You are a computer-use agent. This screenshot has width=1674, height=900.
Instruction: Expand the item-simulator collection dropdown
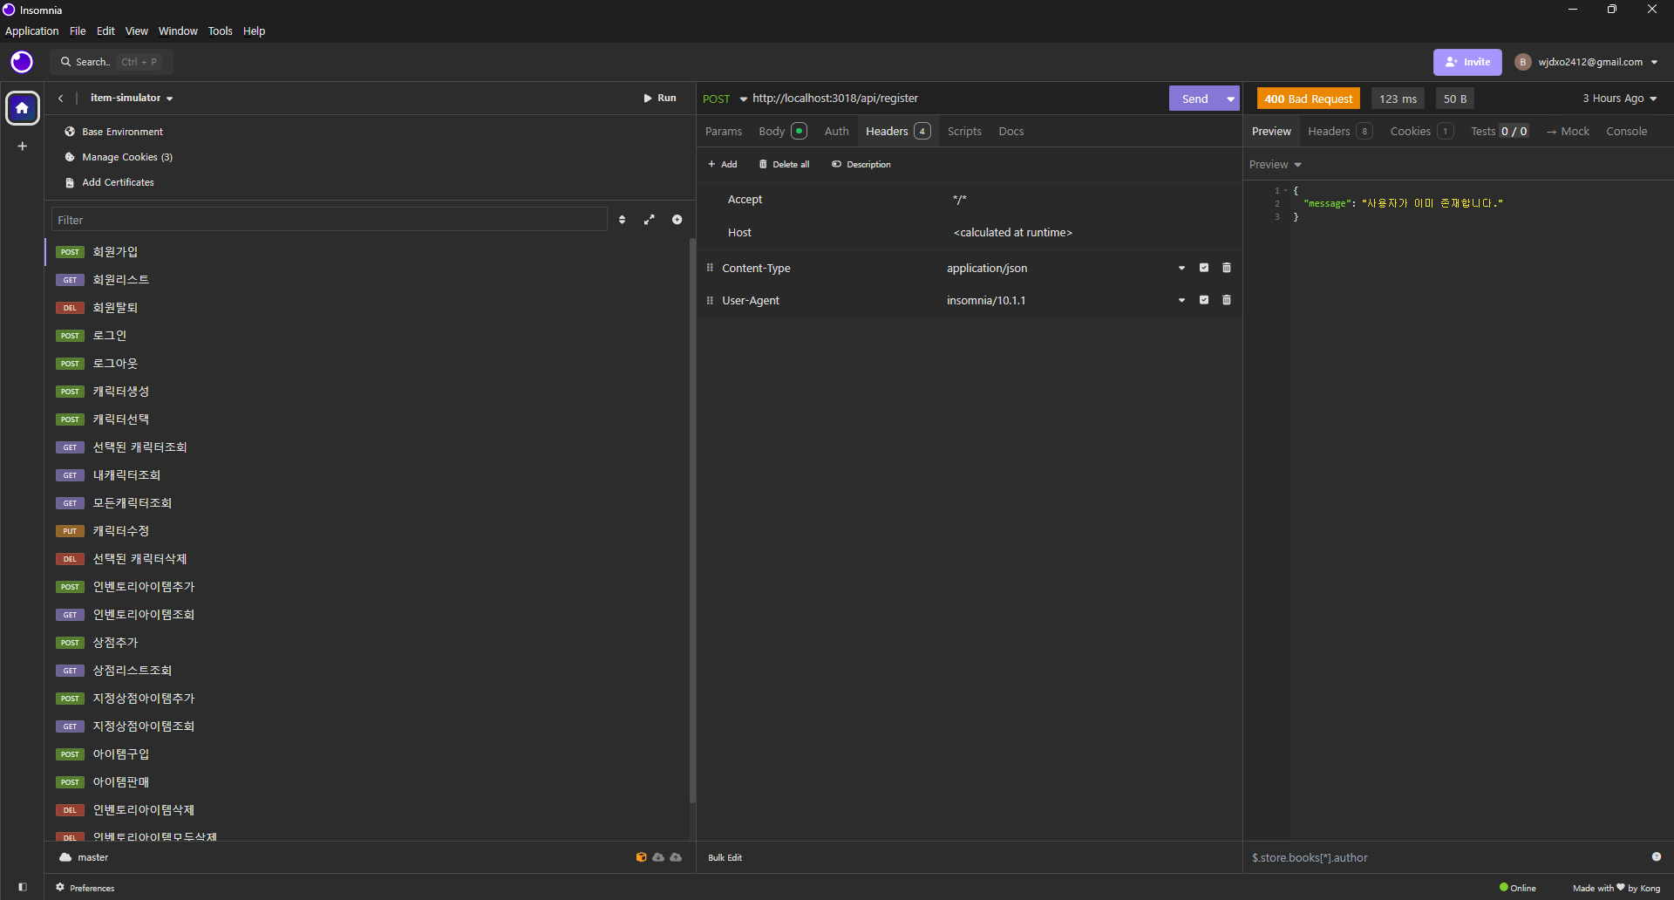(x=132, y=98)
